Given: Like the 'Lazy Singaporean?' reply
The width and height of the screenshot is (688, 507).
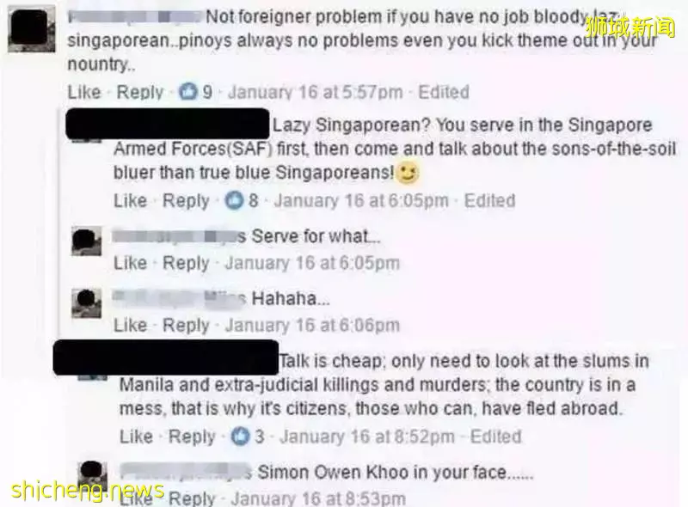Looking at the screenshot, I should 131,200.
